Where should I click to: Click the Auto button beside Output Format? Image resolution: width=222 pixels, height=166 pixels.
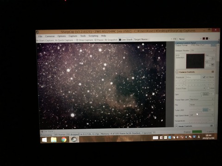(x=213, y=45)
